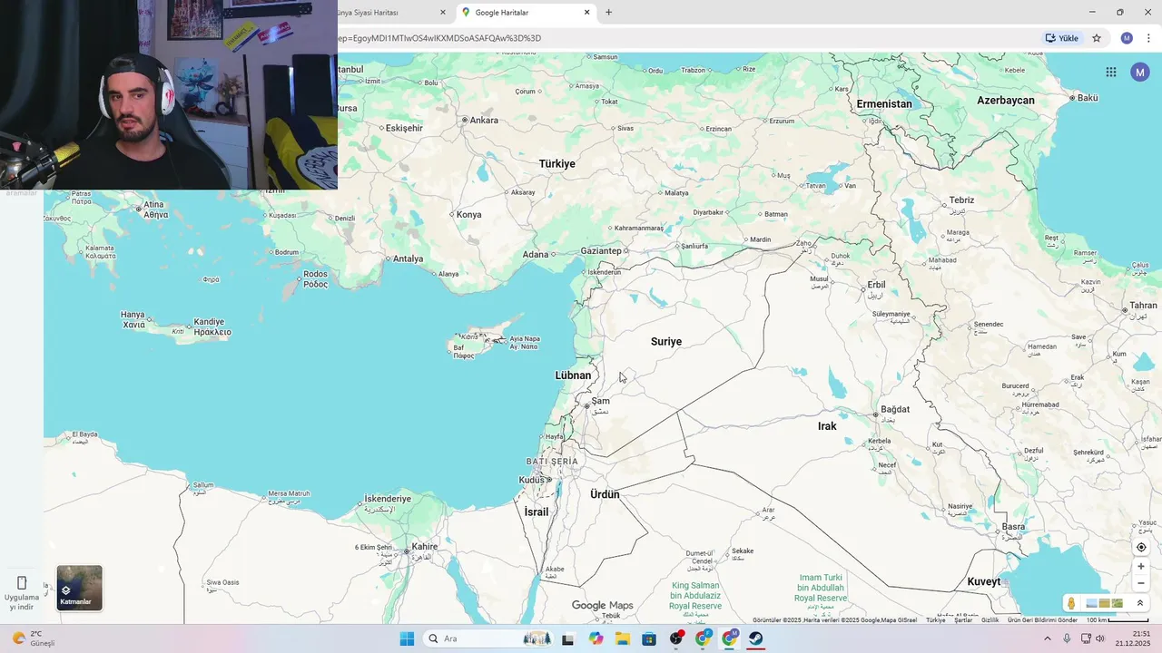This screenshot has height=653, width=1162.
Task: Zoom in with the plus button
Action: (x=1141, y=566)
